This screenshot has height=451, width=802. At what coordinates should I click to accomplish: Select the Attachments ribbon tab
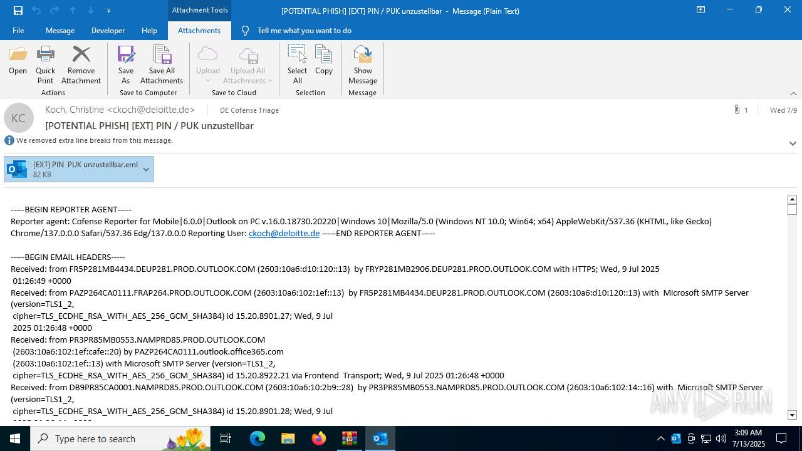(199, 30)
